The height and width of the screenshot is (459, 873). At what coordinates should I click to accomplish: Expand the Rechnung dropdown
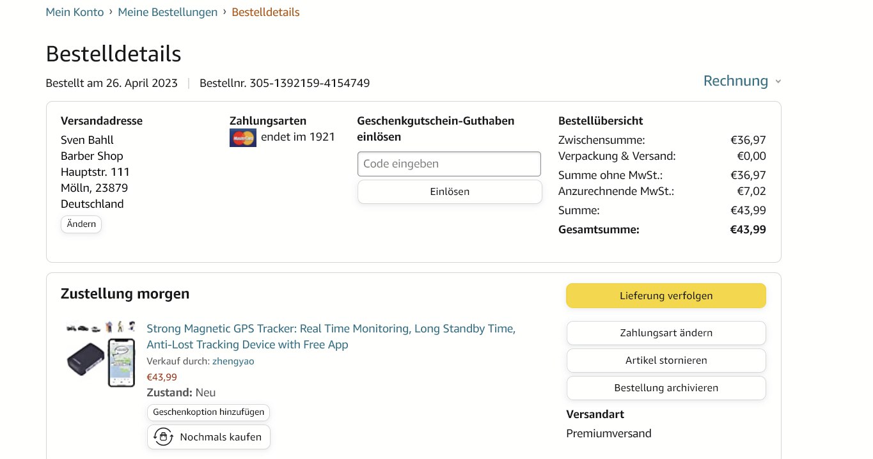tap(735, 81)
